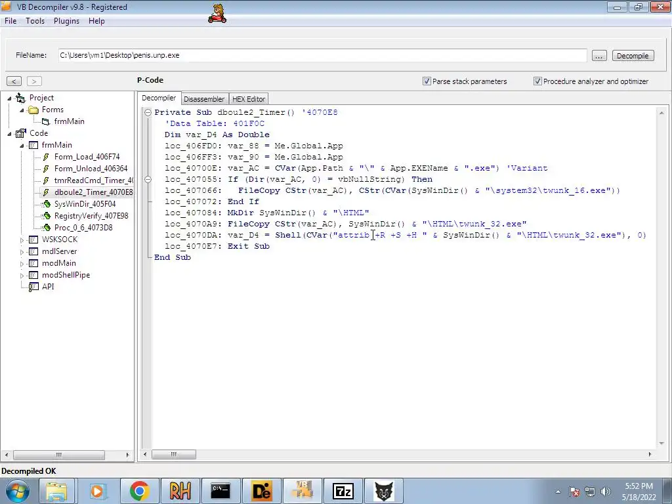This screenshot has height=504, width=672.
Task: Open 7-Zip from the taskbar
Action: pyautogui.click(x=343, y=491)
